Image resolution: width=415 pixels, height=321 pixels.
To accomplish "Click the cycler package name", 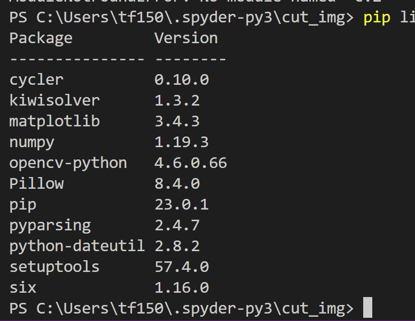I will point(36,80).
